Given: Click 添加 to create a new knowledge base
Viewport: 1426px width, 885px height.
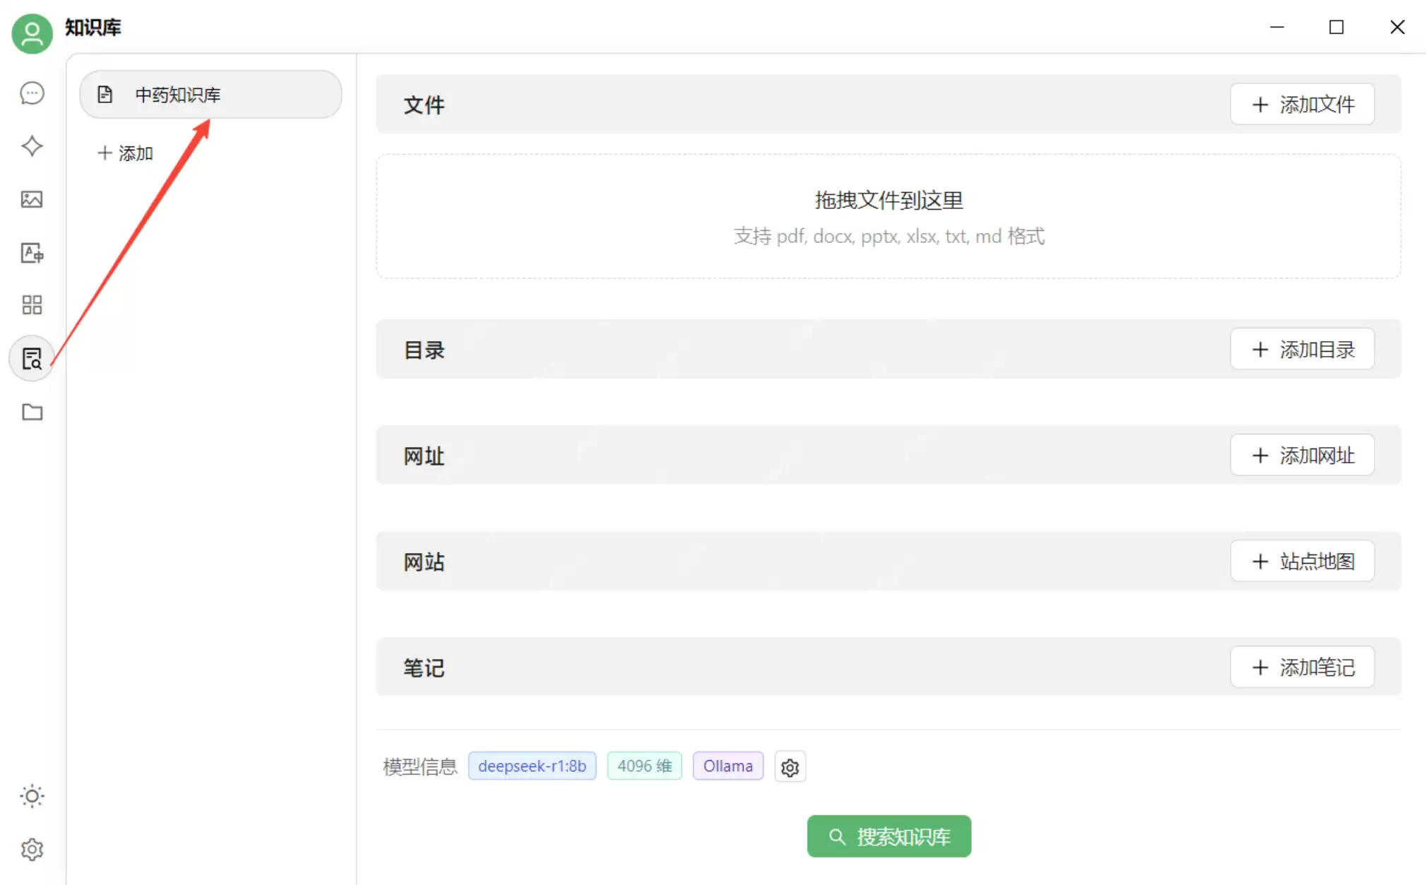Looking at the screenshot, I should 125,153.
